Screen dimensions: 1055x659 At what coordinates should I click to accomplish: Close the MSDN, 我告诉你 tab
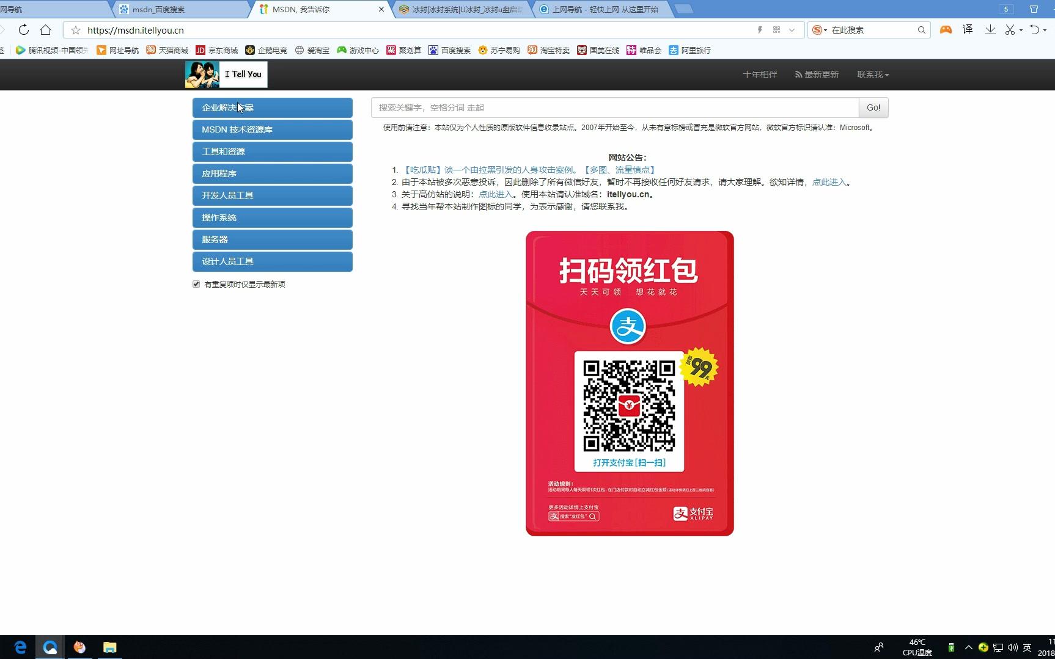[x=381, y=9]
